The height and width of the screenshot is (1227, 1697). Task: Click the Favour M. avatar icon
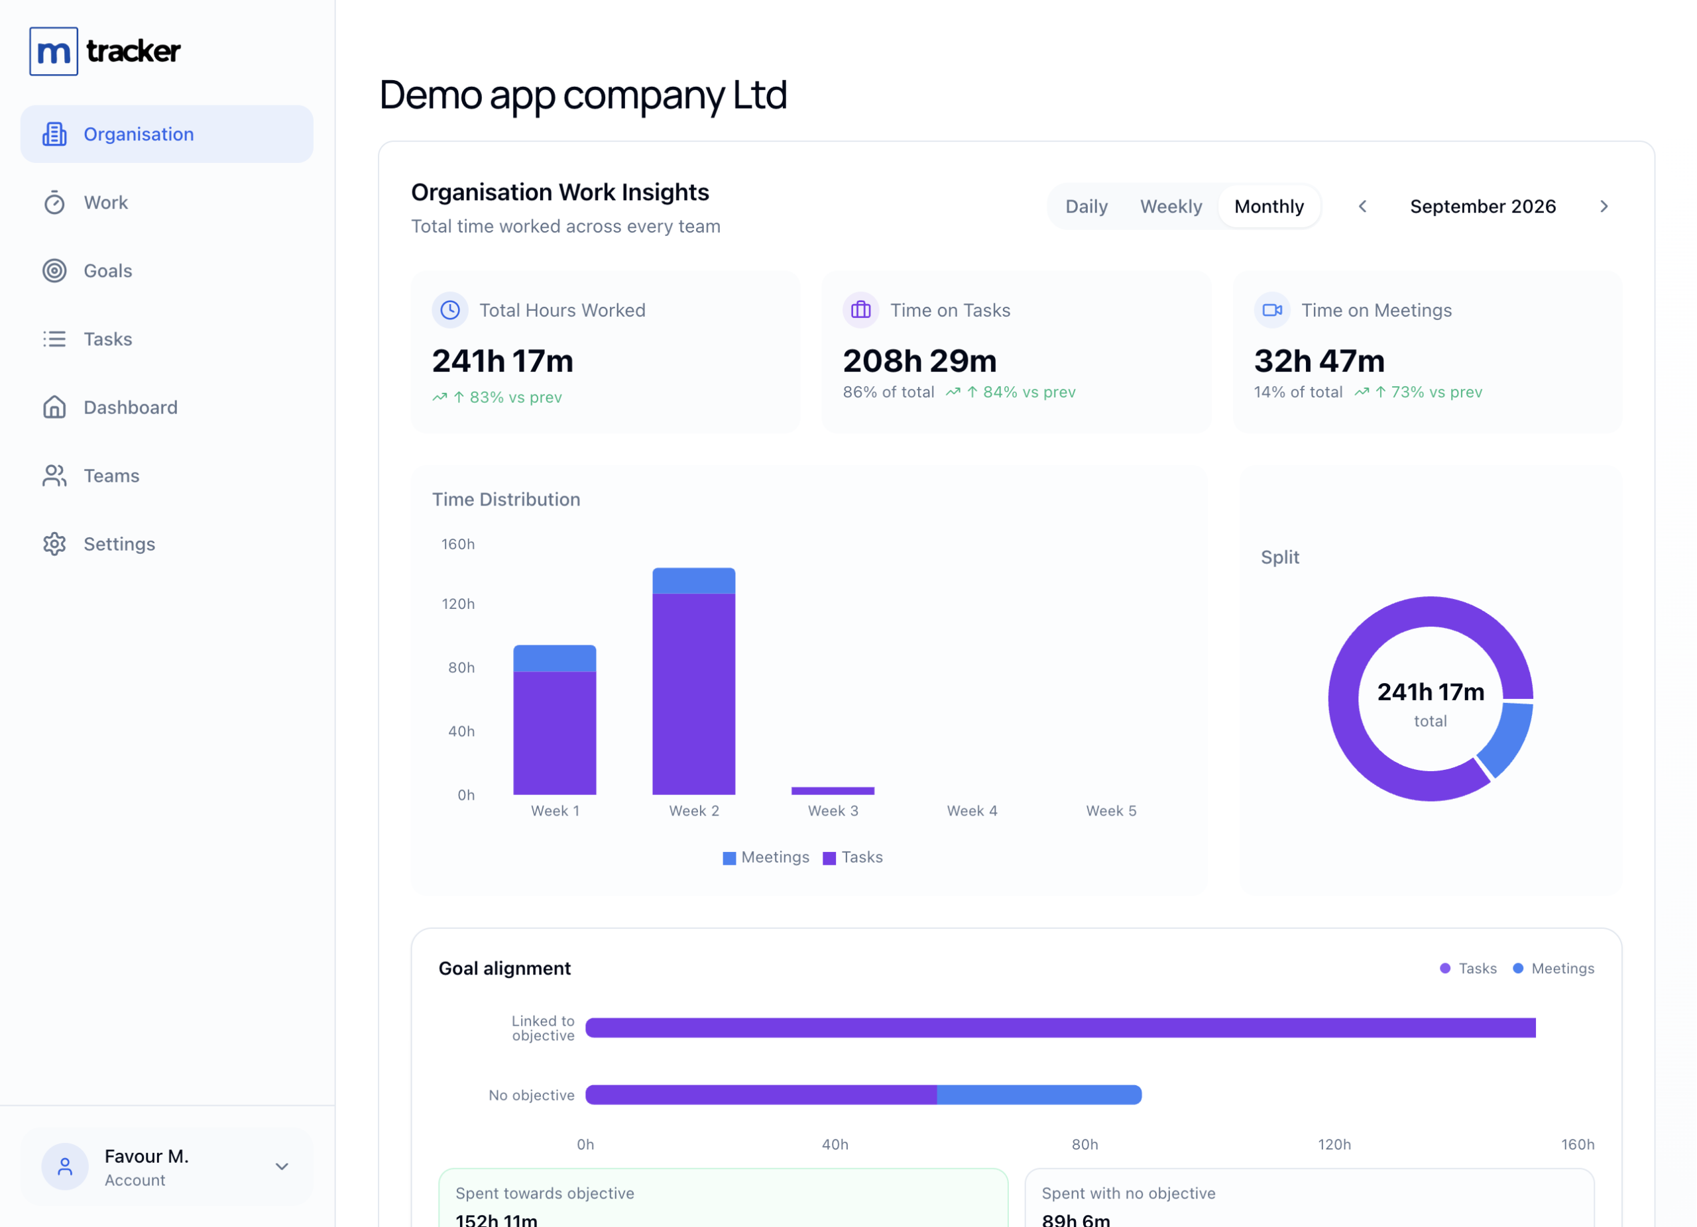pos(65,1167)
